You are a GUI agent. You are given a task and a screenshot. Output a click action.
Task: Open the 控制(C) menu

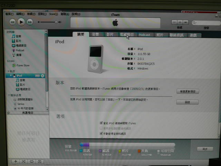pyautogui.click(x=42, y=14)
